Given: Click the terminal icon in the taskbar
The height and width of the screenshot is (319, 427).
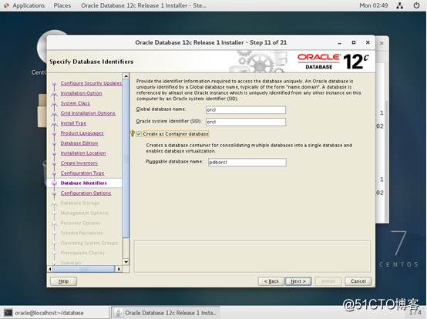Looking at the screenshot, I should [x=8, y=313].
